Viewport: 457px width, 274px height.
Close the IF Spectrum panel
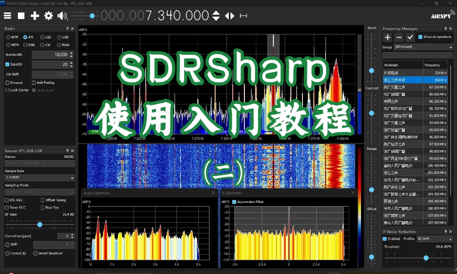click(x=353, y=193)
